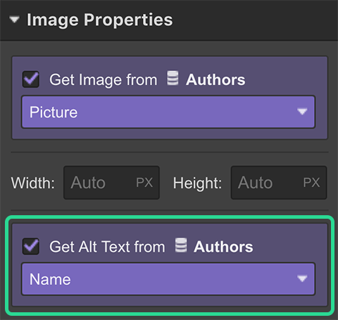338x320 pixels.
Task: Click the Get Image from label
Action: pyautogui.click(x=104, y=79)
